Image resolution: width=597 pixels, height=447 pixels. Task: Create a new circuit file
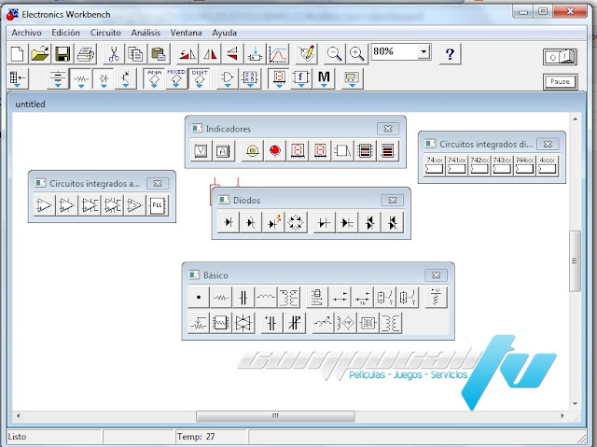(17, 54)
